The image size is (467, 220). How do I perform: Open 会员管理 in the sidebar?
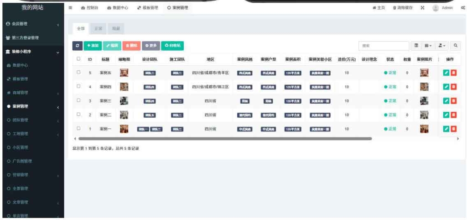point(33,24)
